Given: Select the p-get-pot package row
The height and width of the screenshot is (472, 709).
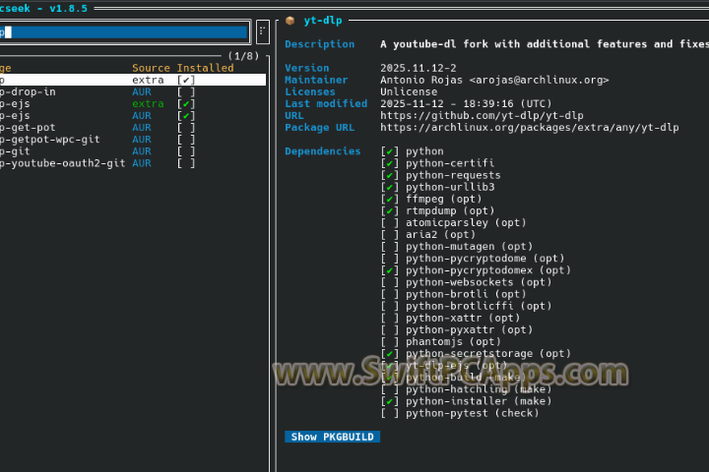Looking at the screenshot, I should (x=133, y=128).
